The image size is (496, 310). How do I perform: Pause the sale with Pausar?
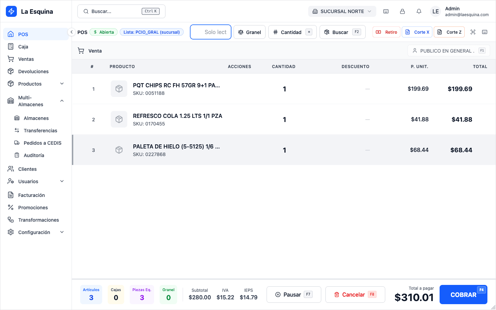pyautogui.click(x=294, y=295)
